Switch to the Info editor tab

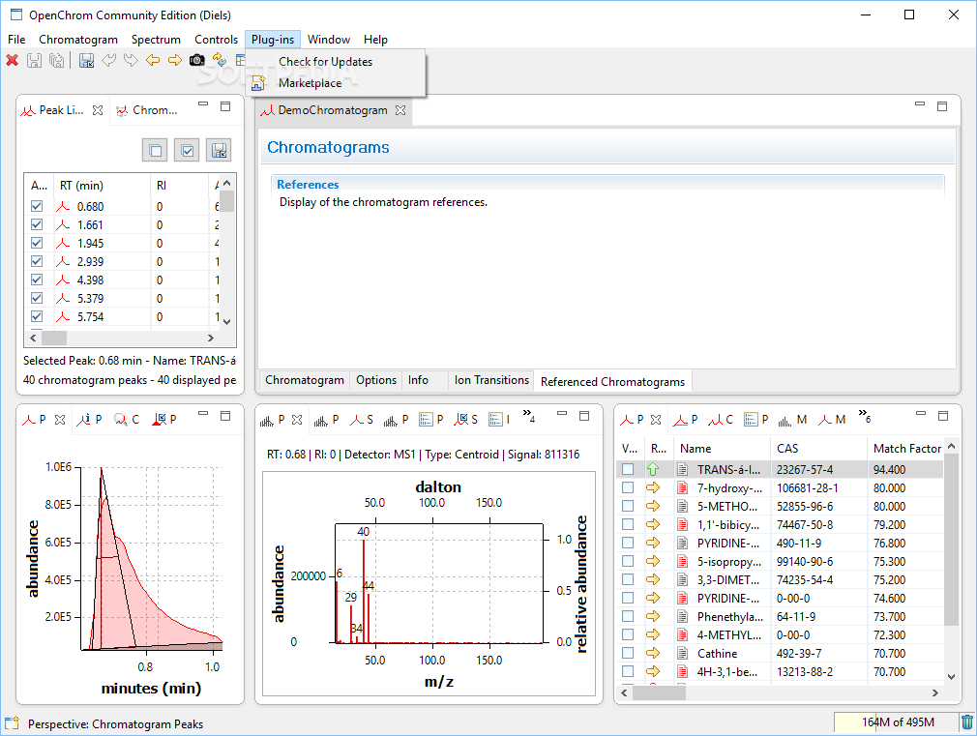click(x=418, y=380)
